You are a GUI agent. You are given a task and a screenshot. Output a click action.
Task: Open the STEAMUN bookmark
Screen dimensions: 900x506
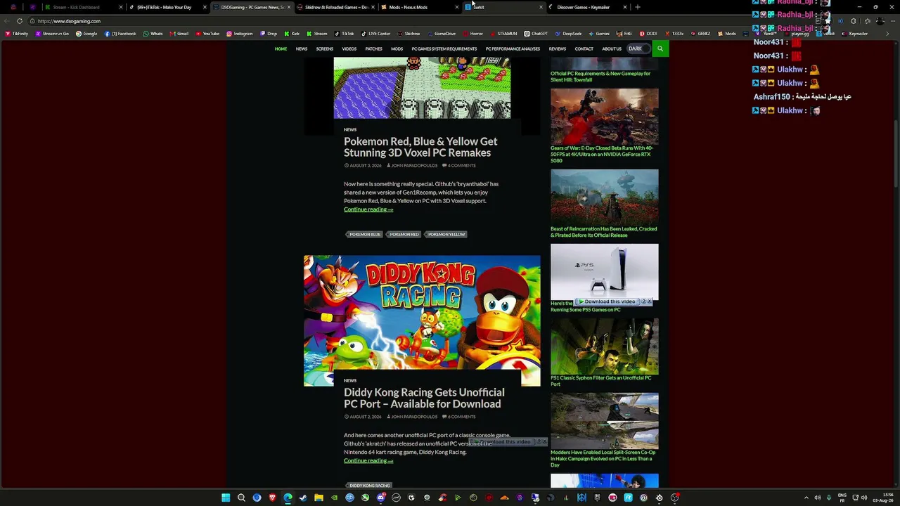[503, 34]
